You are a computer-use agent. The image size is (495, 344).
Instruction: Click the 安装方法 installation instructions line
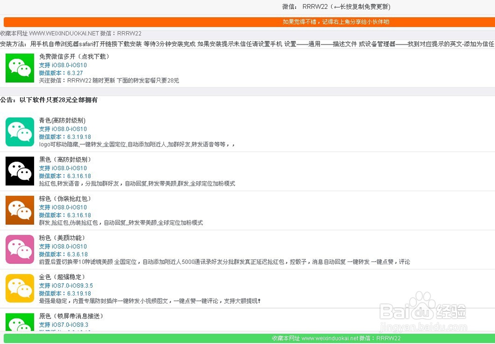click(x=247, y=44)
